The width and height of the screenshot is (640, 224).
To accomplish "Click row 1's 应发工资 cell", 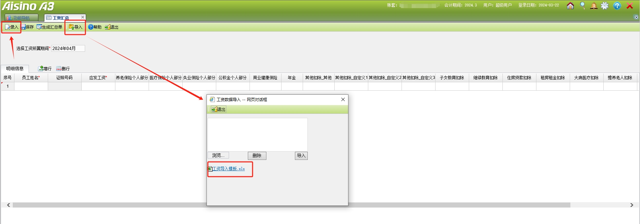I will pyautogui.click(x=98, y=86).
